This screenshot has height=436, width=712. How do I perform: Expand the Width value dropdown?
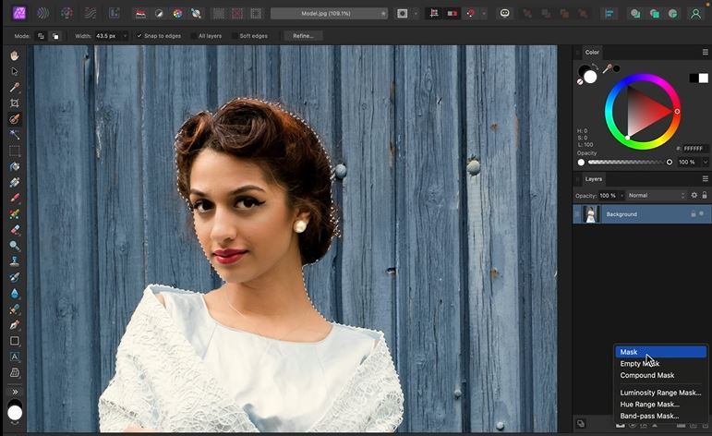pos(125,36)
